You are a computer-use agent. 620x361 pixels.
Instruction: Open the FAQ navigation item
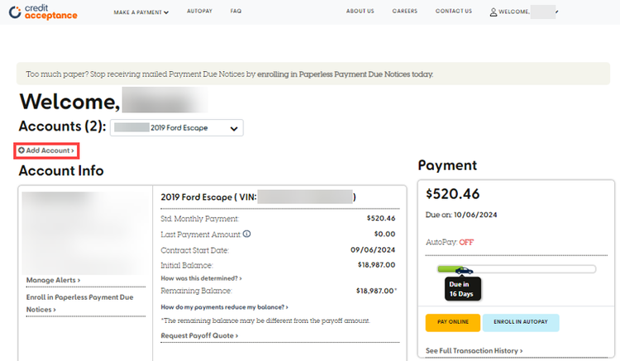coord(236,12)
